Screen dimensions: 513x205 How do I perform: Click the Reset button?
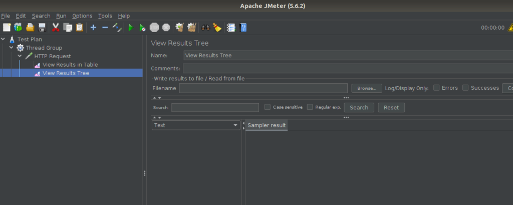click(391, 107)
